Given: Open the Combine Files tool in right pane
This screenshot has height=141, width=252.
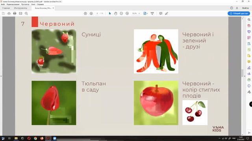Looking at the screenshot, I should pyautogui.click(x=249, y=32).
